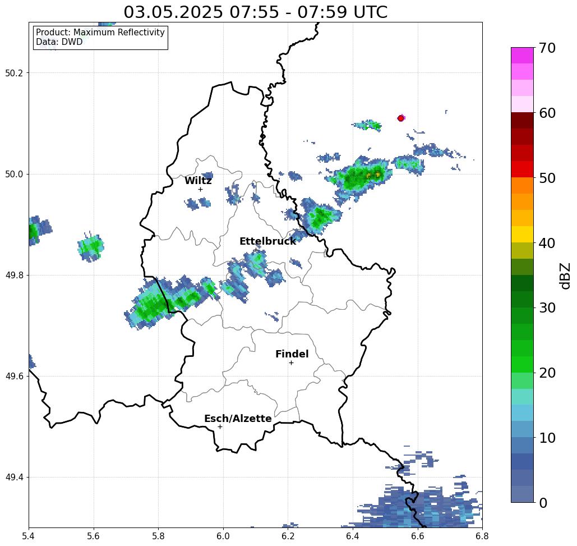Click the 0 dBZ colorbar tick label
The width and height of the screenshot is (577, 546).
pos(543,503)
